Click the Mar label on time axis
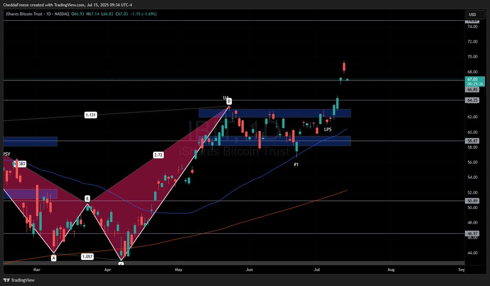 37,270
